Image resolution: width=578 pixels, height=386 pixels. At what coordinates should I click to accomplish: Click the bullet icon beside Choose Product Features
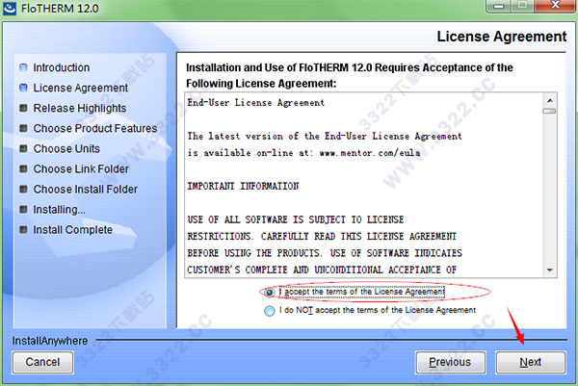[x=23, y=128]
